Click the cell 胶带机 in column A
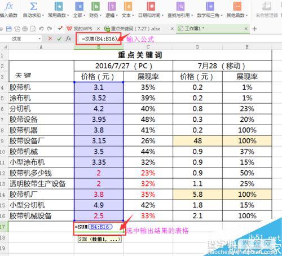 click(41, 87)
